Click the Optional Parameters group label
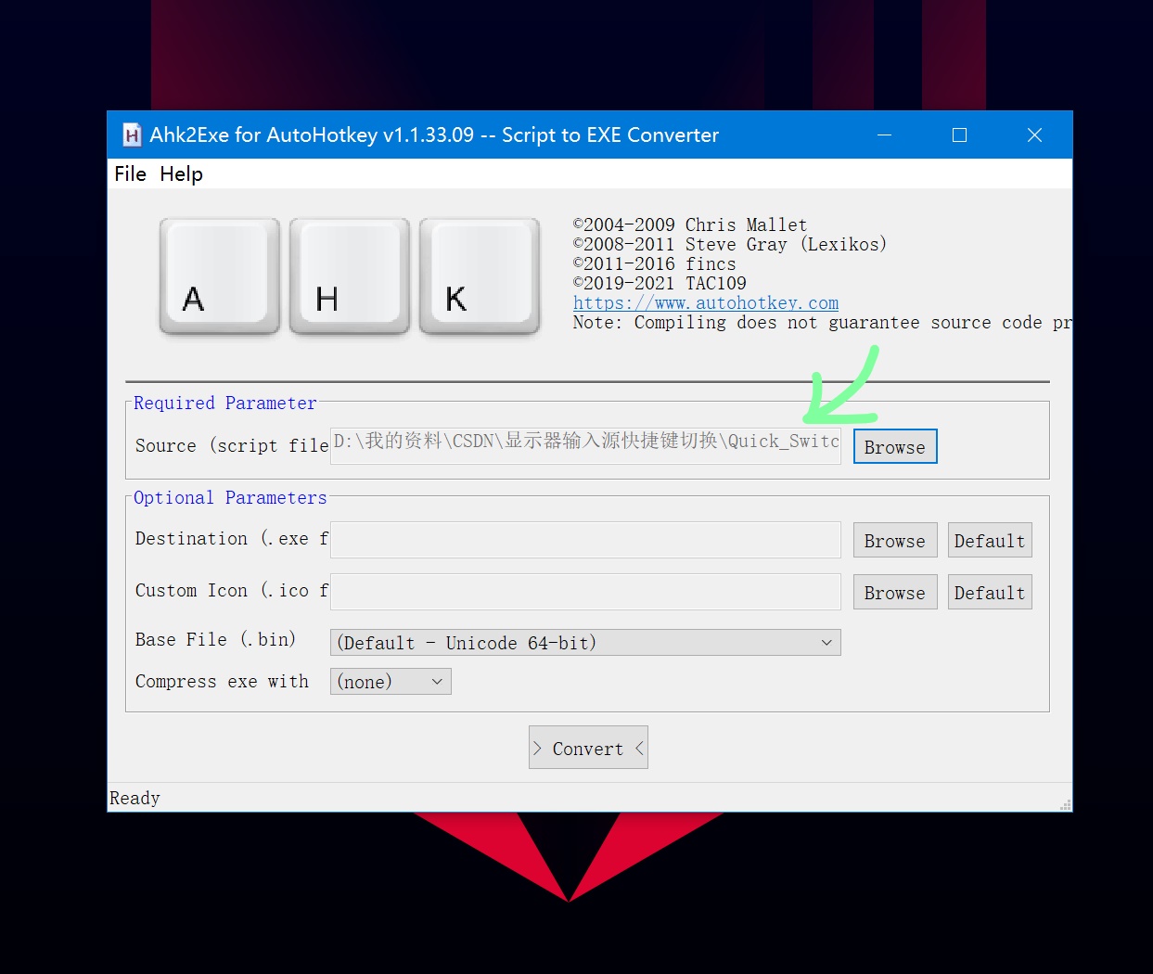Screen dimensions: 1153x974 (230, 497)
